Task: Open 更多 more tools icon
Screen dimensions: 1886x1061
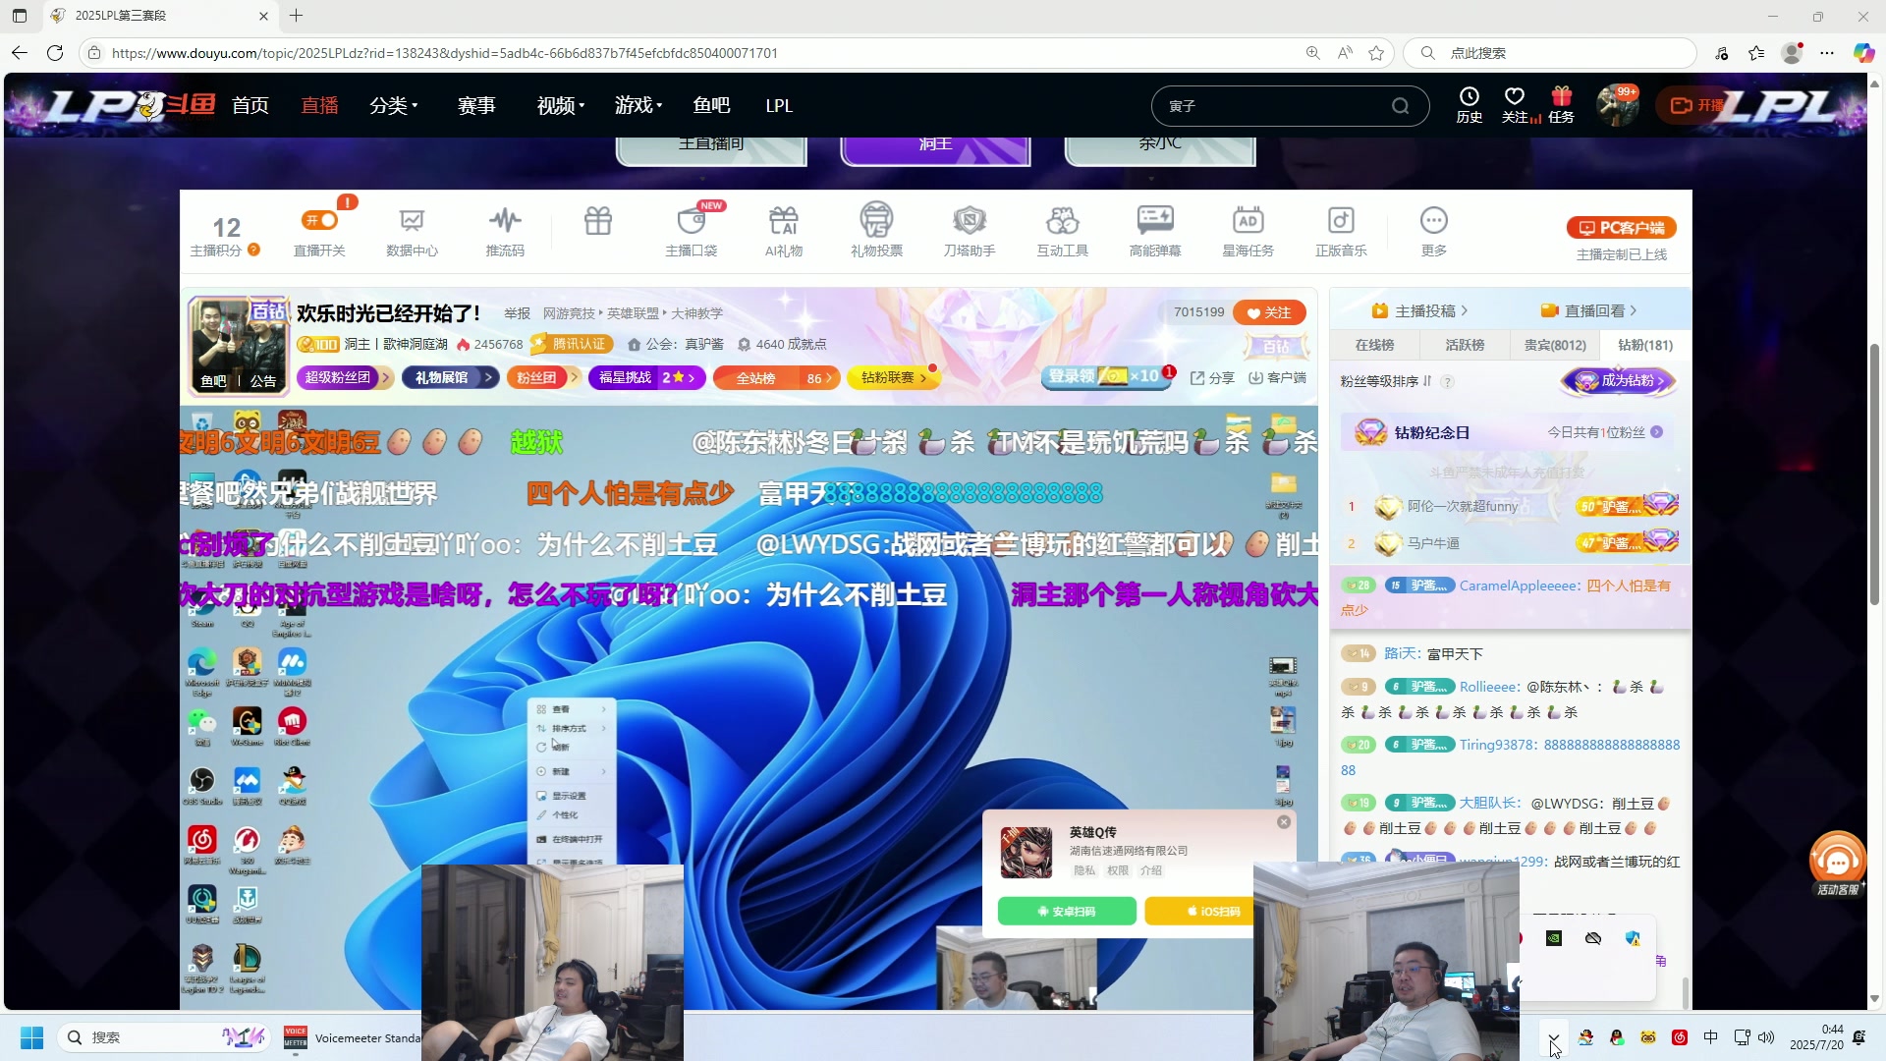Action: [x=1434, y=220]
